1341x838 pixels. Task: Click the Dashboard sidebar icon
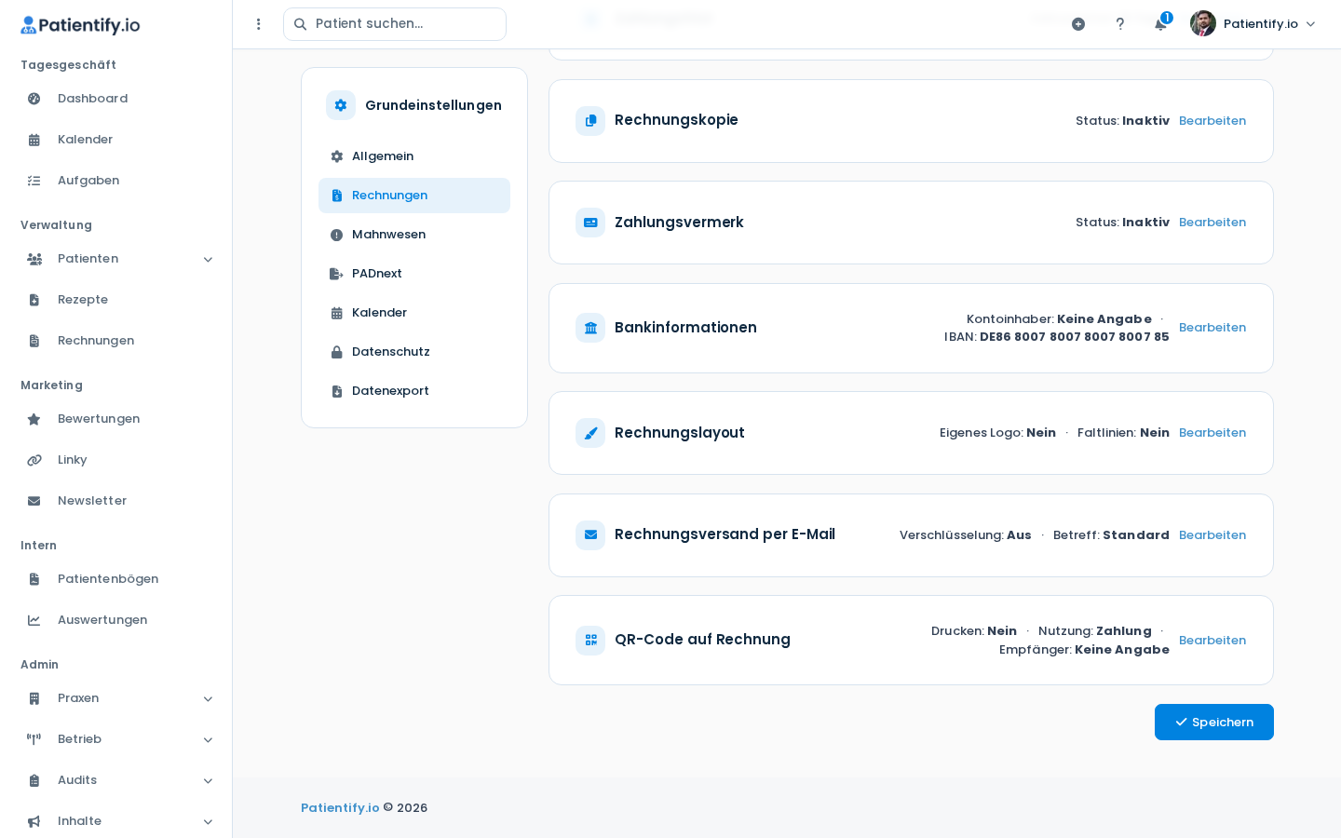tap(34, 99)
